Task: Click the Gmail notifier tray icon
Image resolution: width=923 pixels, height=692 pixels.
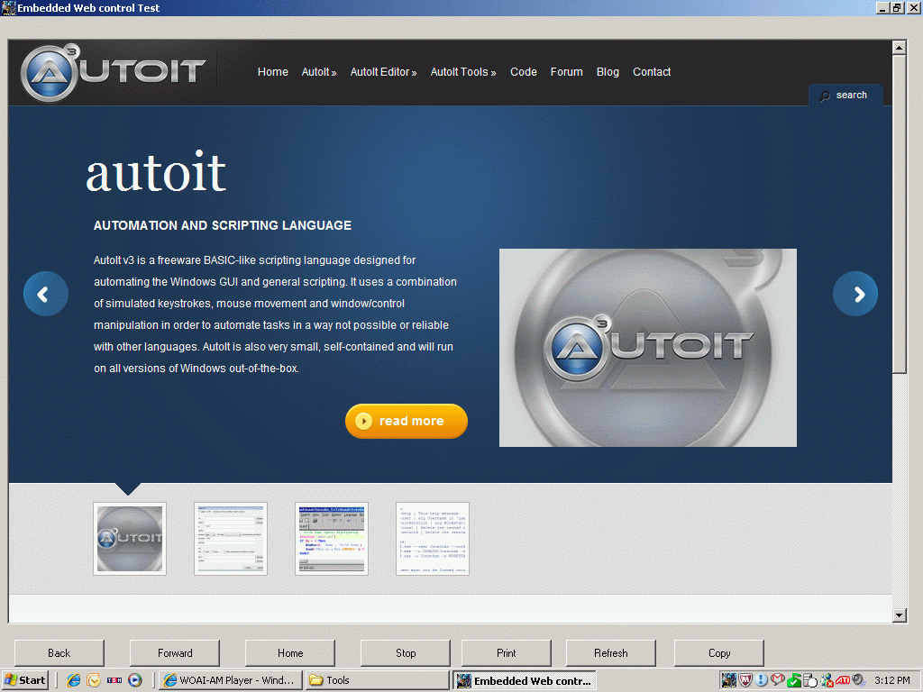Action: click(x=778, y=680)
